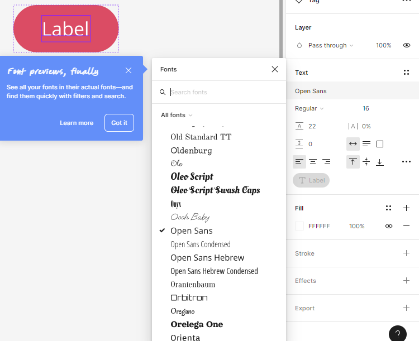Align text right

coord(326,161)
